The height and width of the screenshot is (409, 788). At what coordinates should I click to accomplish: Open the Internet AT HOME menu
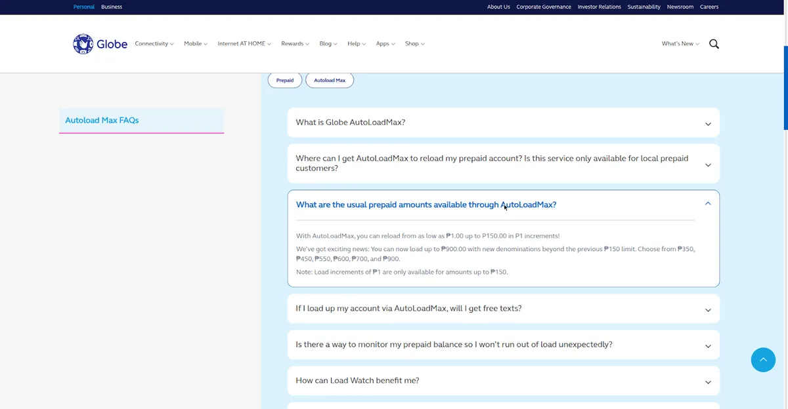tap(244, 44)
